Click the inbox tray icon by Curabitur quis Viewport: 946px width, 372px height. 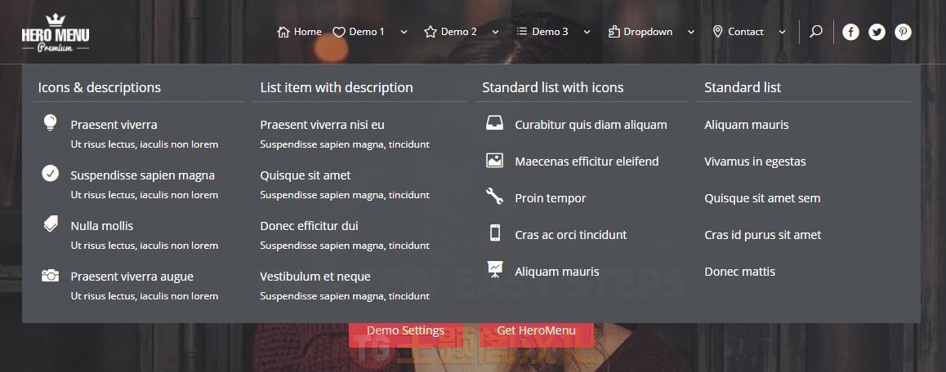click(495, 124)
